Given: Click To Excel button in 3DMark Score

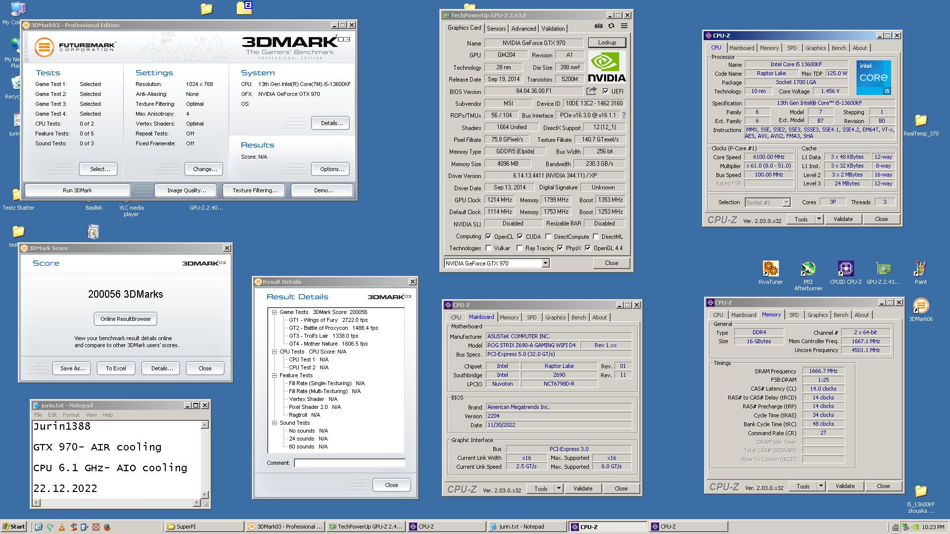Looking at the screenshot, I should [x=116, y=368].
